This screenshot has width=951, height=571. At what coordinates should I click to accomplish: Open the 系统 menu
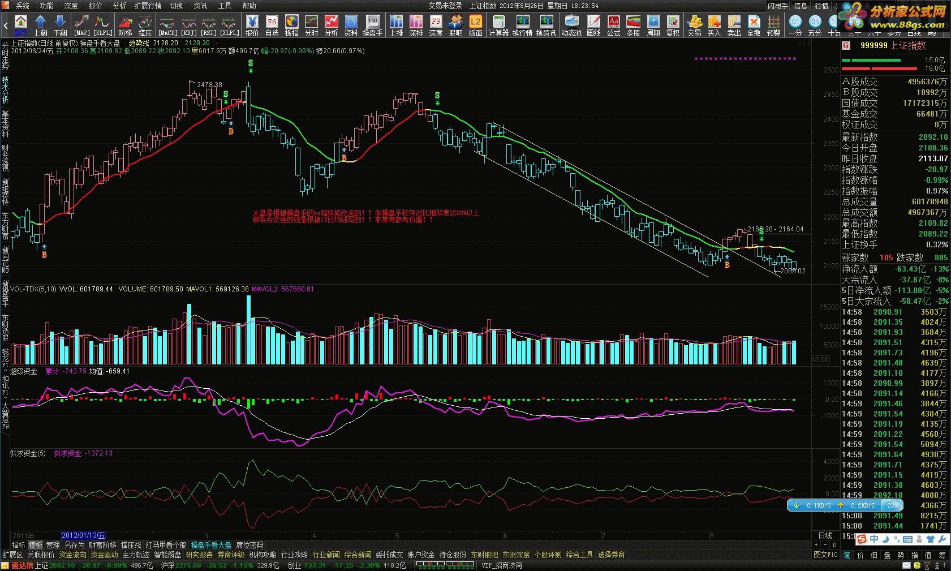pos(23,6)
